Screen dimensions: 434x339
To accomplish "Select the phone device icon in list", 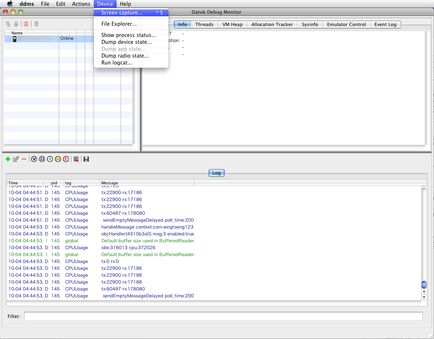I will (14, 39).
